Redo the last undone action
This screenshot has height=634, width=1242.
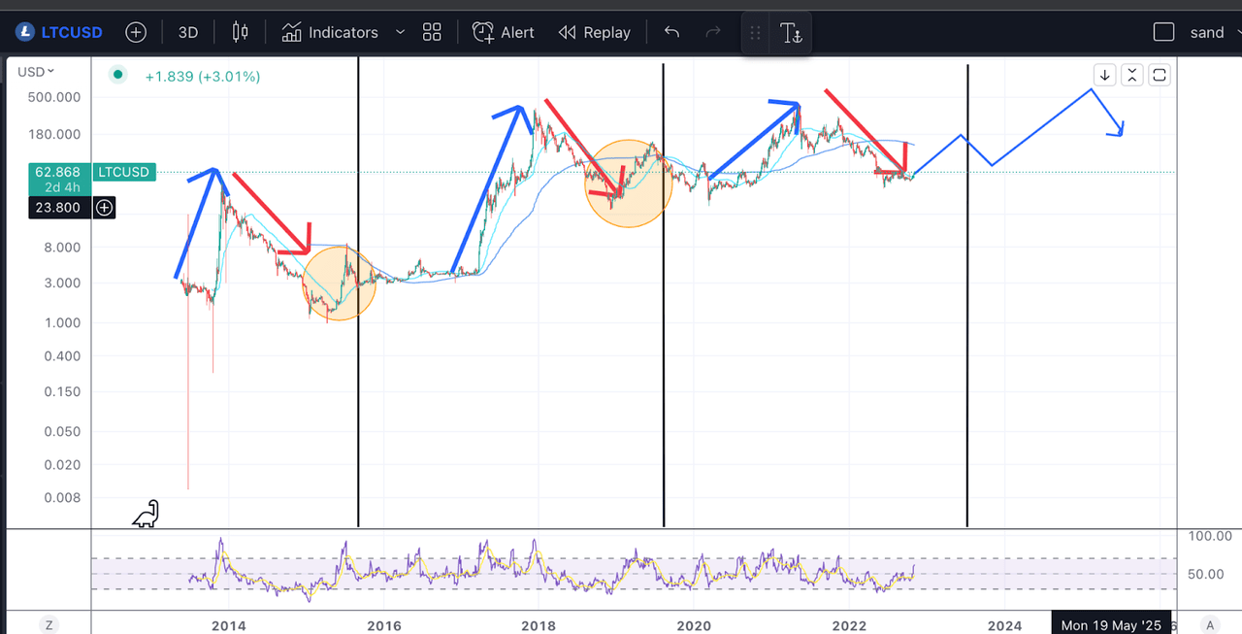pyautogui.click(x=713, y=32)
